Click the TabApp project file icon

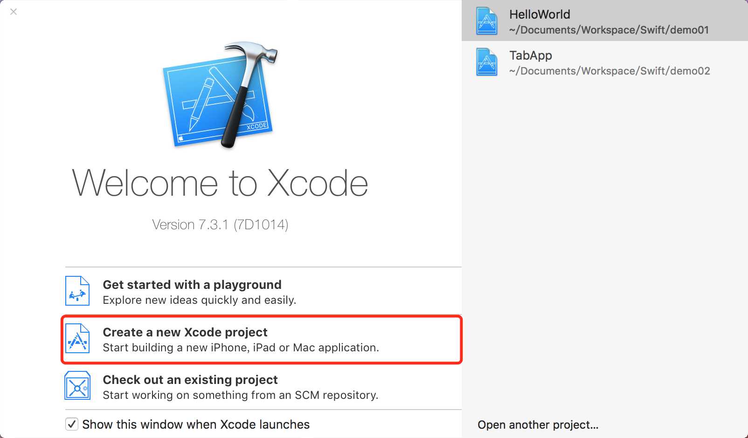point(487,62)
